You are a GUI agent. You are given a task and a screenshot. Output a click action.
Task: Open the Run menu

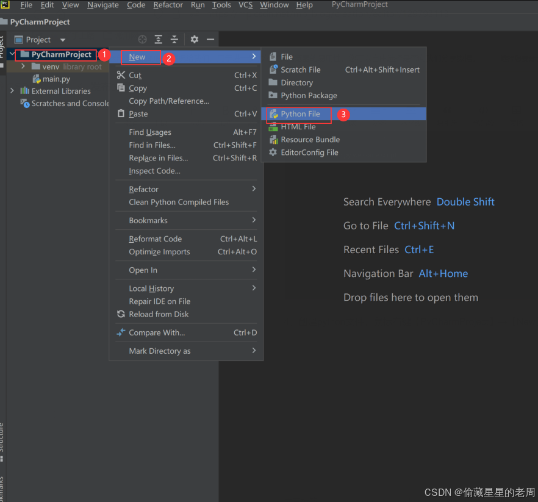click(x=198, y=5)
